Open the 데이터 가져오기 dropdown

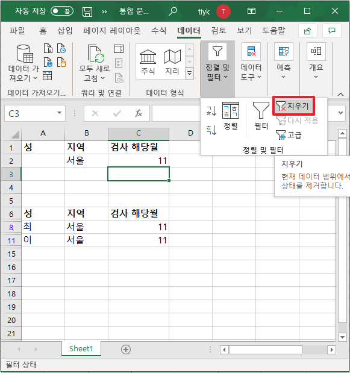(x=23, y=63)
